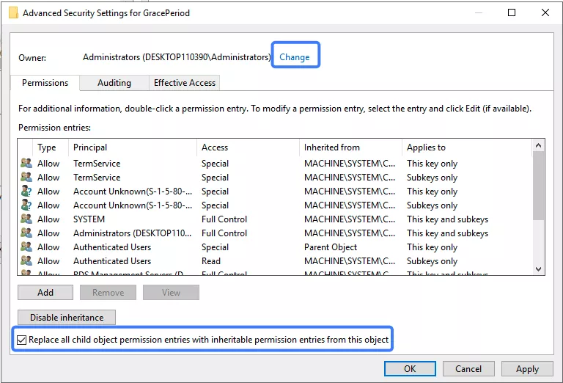Uncheck Replace all child object permission entries
563x383 pixels.
pyautogui.click(x=22, y=340)
